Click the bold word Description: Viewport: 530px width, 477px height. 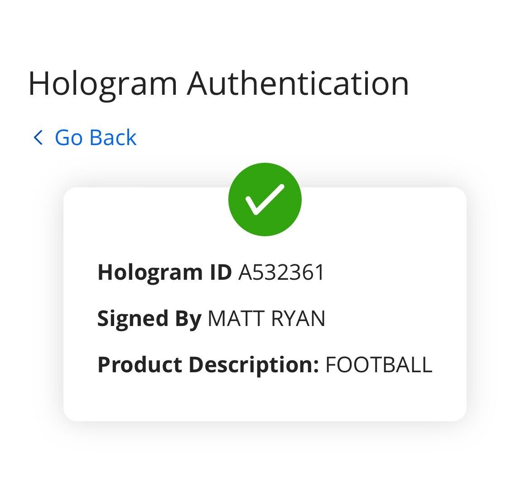[253, 365]
